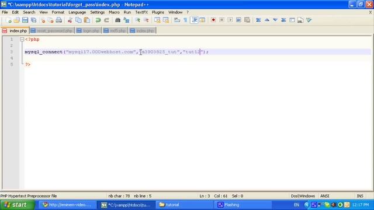Click Run macro multiple times icon

tap(238, 20)
